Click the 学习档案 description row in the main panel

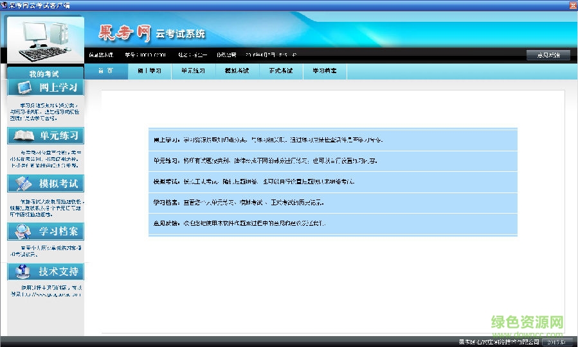click(x=333, y=203)
